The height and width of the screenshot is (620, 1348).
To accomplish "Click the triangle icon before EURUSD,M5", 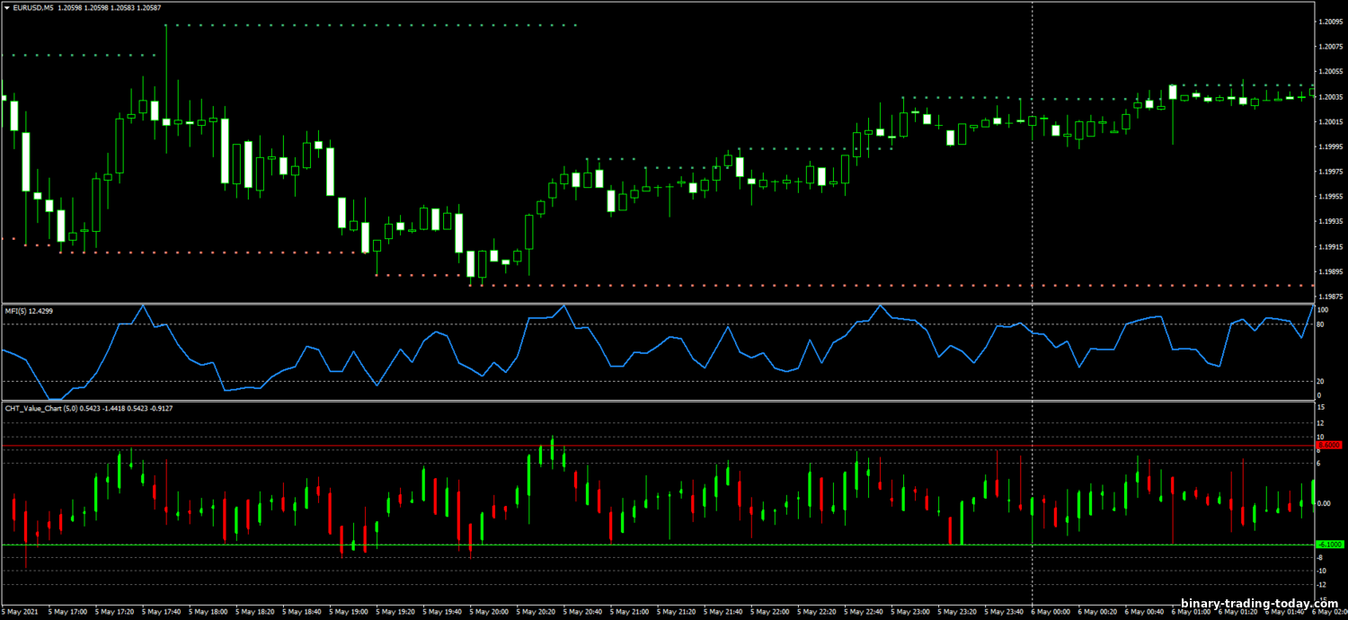I will coord(7,7).
